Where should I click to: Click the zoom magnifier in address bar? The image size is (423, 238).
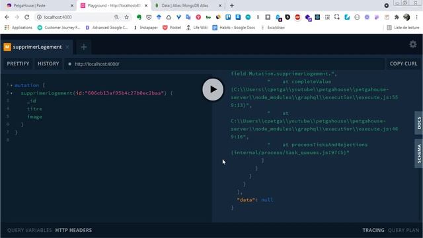point(116,17)
